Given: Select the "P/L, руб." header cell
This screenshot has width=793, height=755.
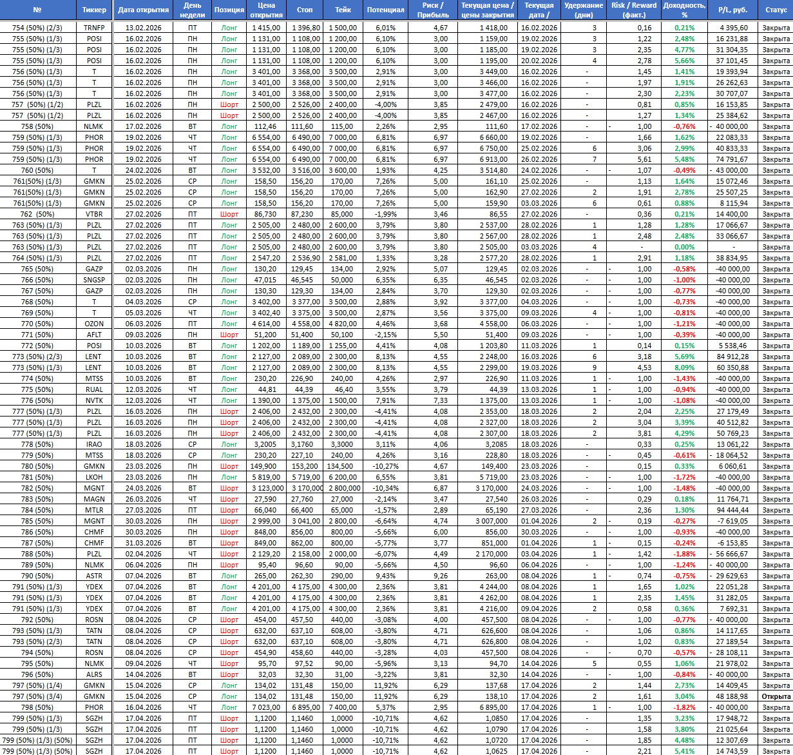Looking at the screenshot, I should point(732,10).
